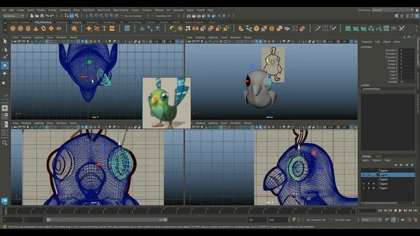Click the Redo arrow icon

point(52,16)
